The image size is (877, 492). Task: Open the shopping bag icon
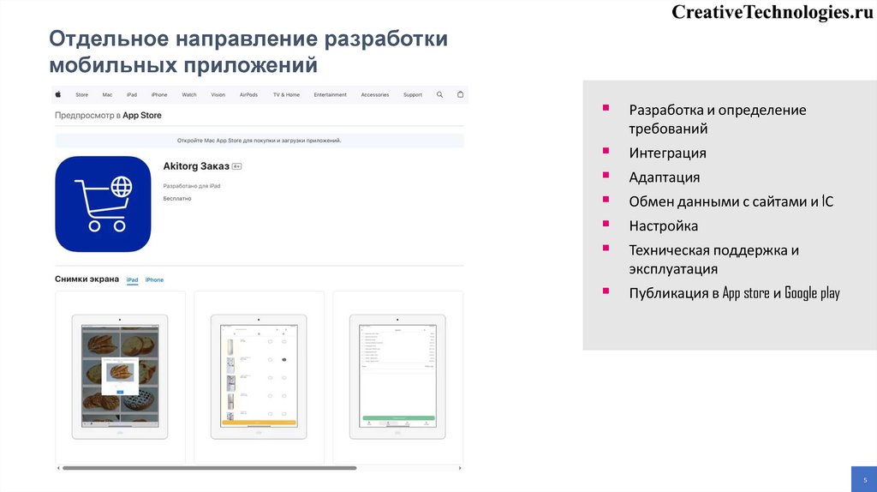coord(460,94)
